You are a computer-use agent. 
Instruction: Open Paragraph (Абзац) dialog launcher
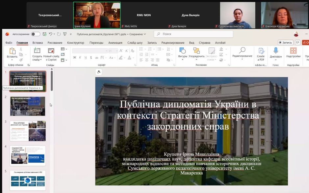point(174,65)
